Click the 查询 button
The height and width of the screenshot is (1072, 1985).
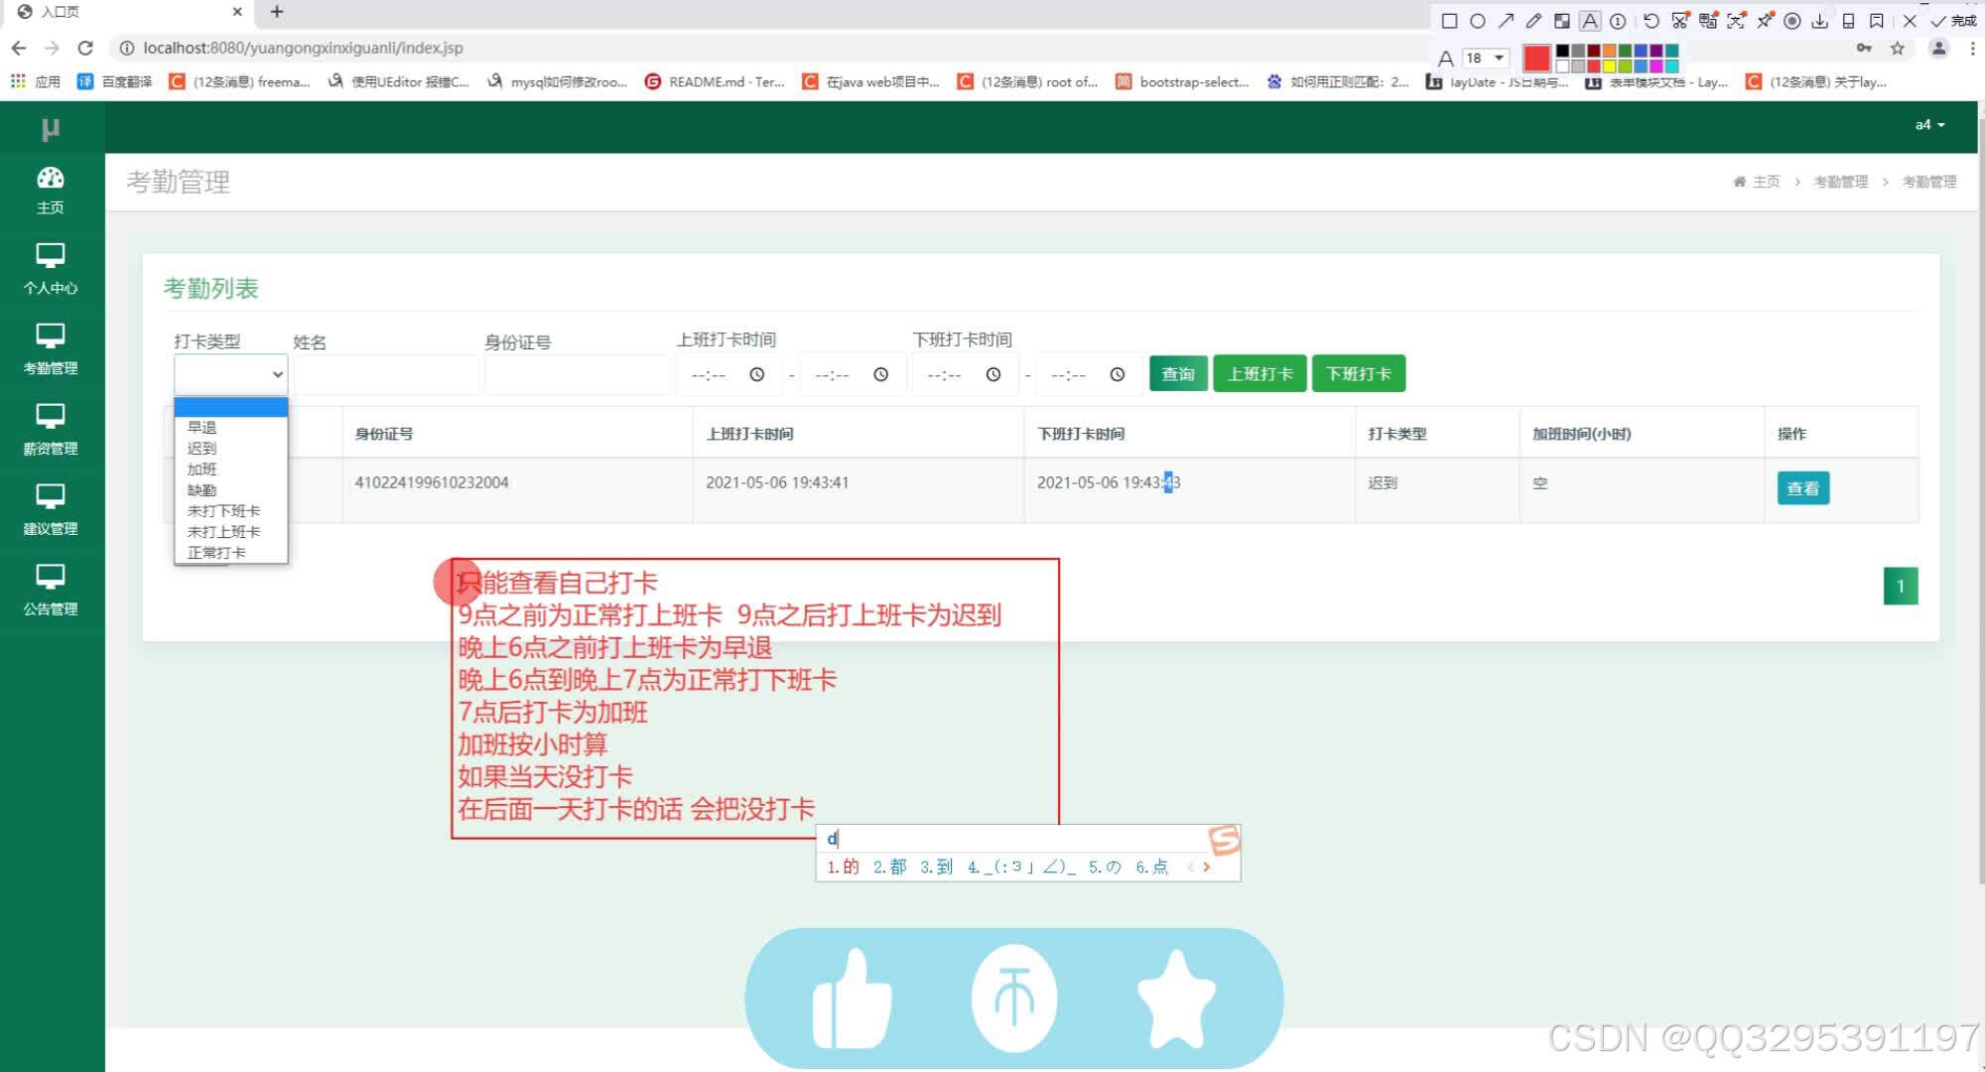(x=1178, y=374)
